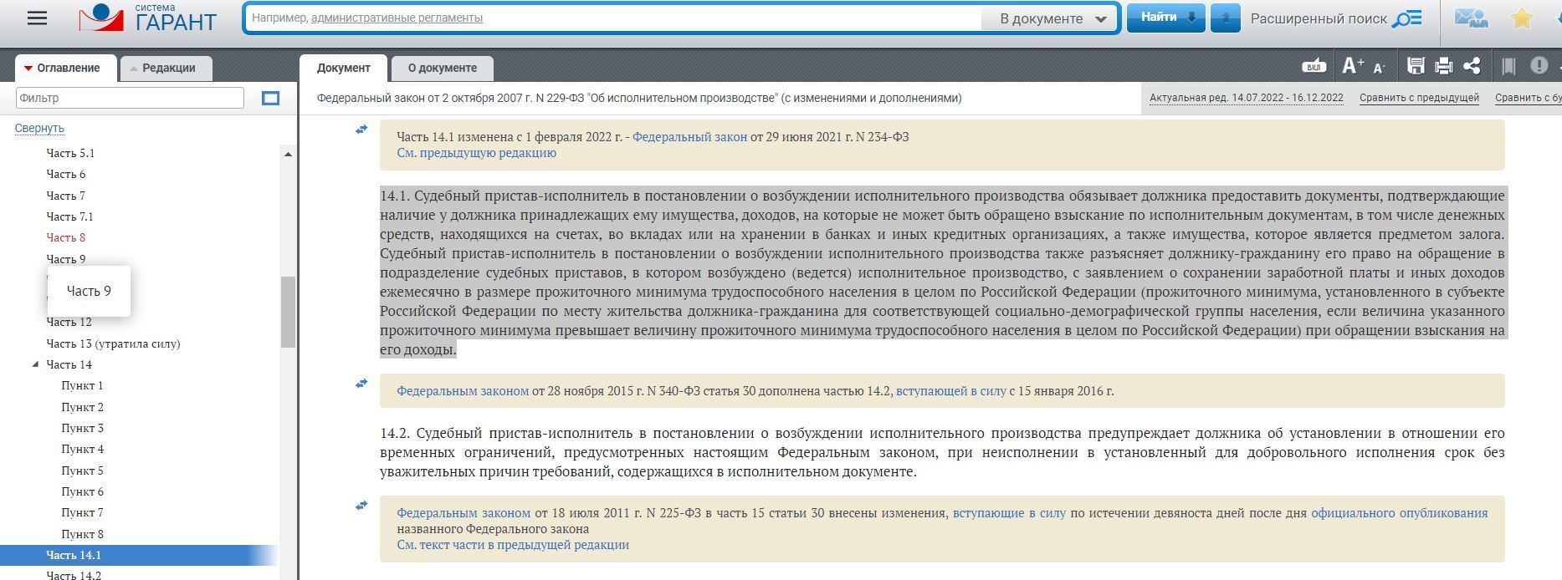The height and width of the screenshot is (580, 1562).
Task: Toggle the contents panel layout icon
Action: 270,99
